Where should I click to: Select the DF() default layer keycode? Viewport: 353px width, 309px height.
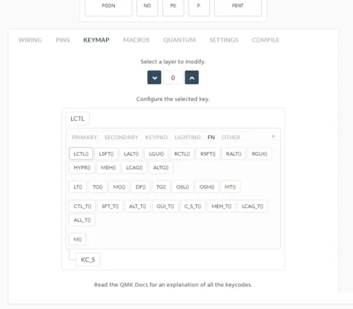click(141, 187)
